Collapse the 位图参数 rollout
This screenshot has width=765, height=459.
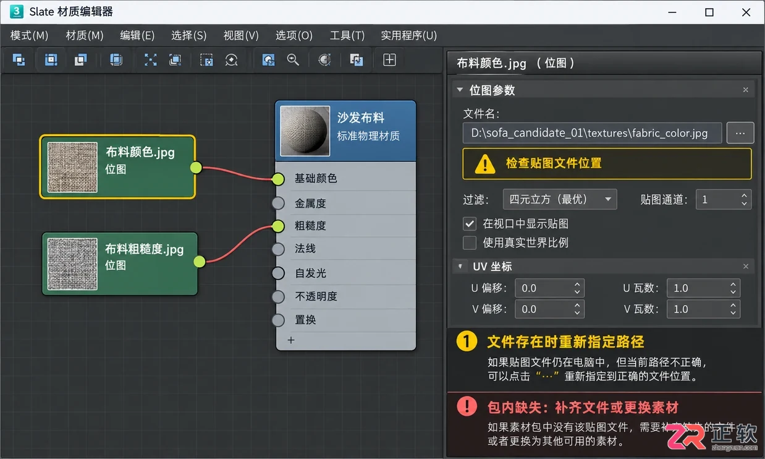(459, 90)
